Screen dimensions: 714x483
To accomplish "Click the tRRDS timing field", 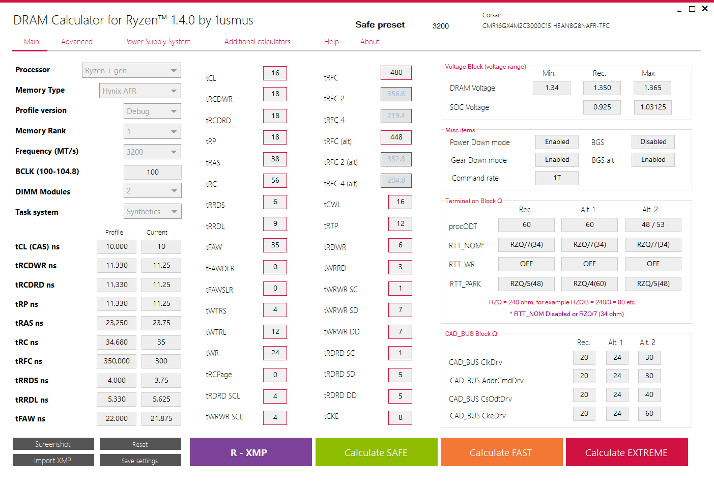I will 275,202.
